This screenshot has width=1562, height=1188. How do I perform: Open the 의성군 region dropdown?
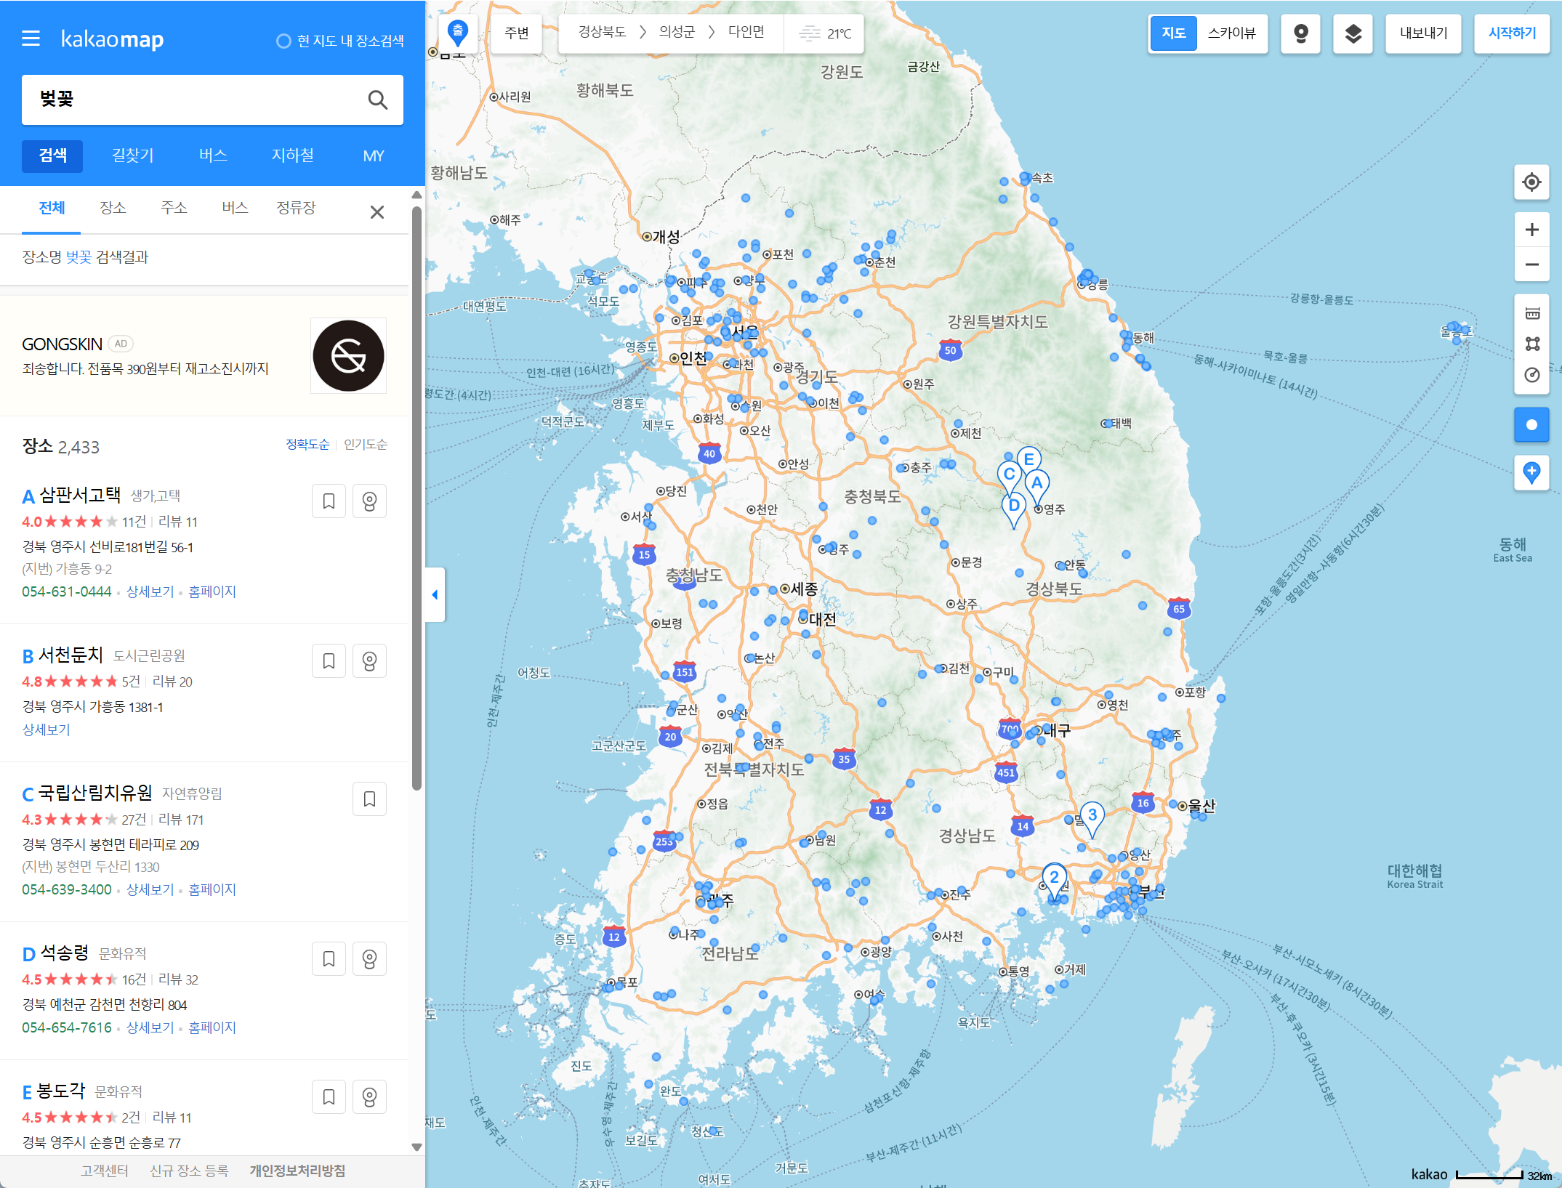tap(676, 32)
